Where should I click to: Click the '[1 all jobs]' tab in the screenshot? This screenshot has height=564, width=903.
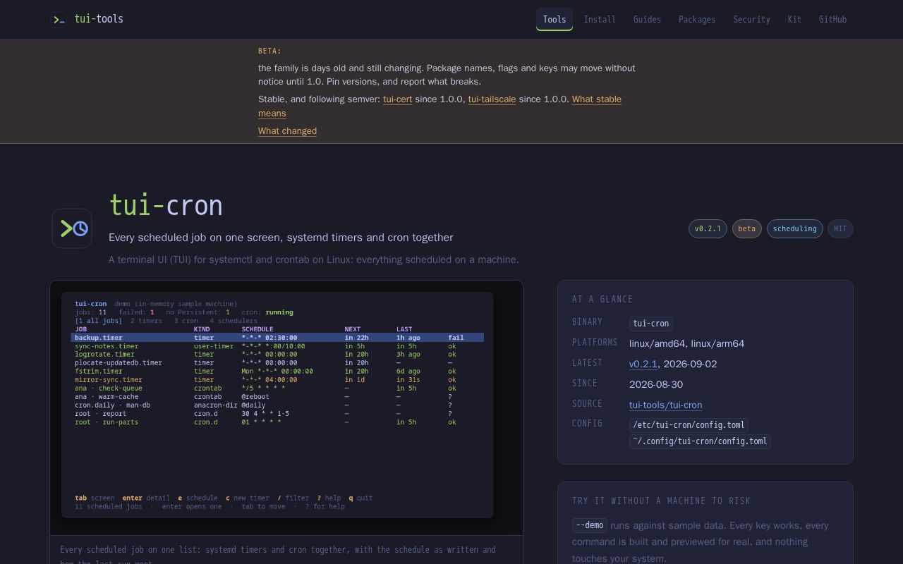(98, 321)
